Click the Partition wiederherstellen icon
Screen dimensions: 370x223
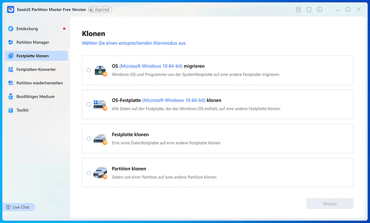tap(10, 83)
